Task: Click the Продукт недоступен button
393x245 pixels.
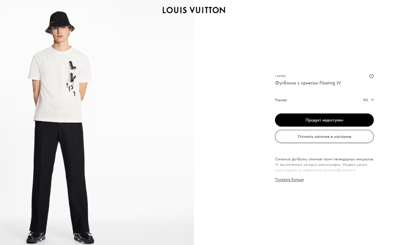Action: (x=324, y=120)
